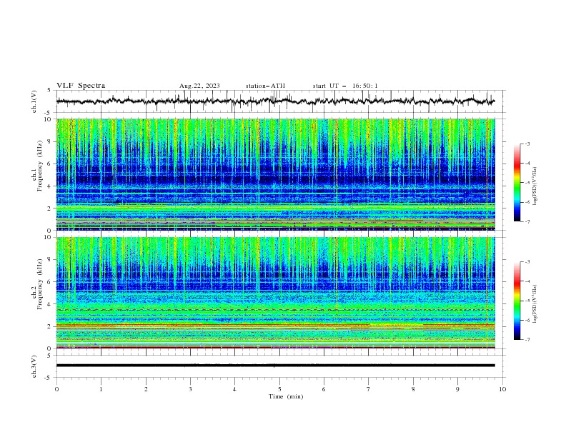Screen dimensions: 566x437
Task: Click inside the ch.2 spectrogram plot
Action: (x=275, y=293)
